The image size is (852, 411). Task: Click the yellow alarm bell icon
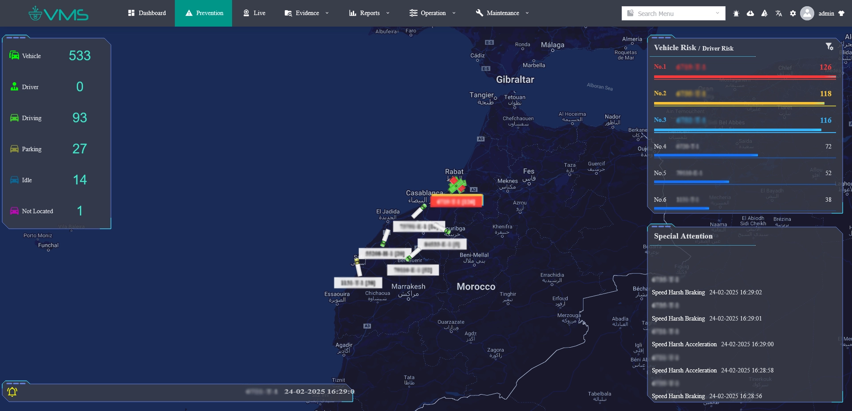(x=12, y=391)
